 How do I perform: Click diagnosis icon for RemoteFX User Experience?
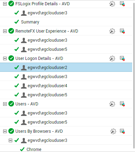[x=122, y=31]
